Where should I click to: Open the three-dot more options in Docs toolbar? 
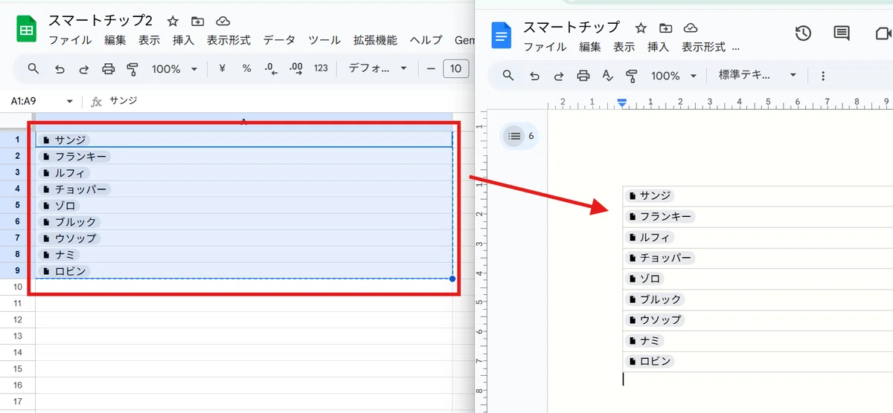(823, 76)
